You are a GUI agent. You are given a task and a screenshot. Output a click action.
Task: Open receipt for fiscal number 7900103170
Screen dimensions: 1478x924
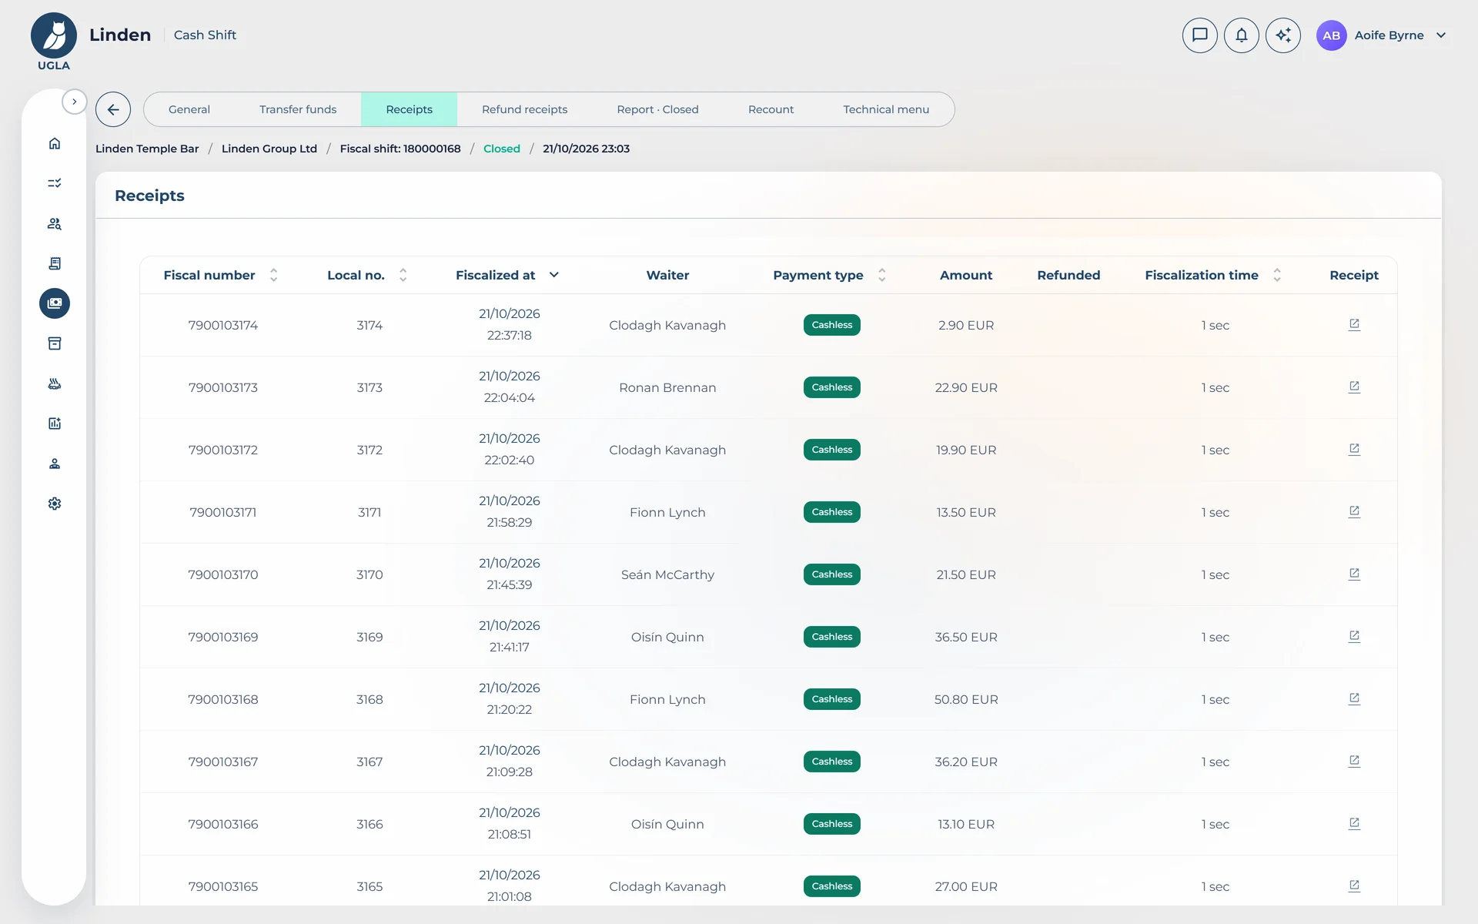click(x=1354, y=574)
